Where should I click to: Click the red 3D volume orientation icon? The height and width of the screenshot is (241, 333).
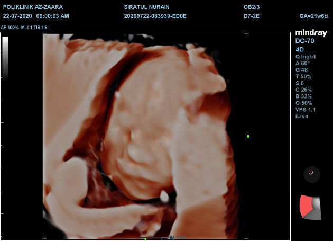[x=310, y=207]
